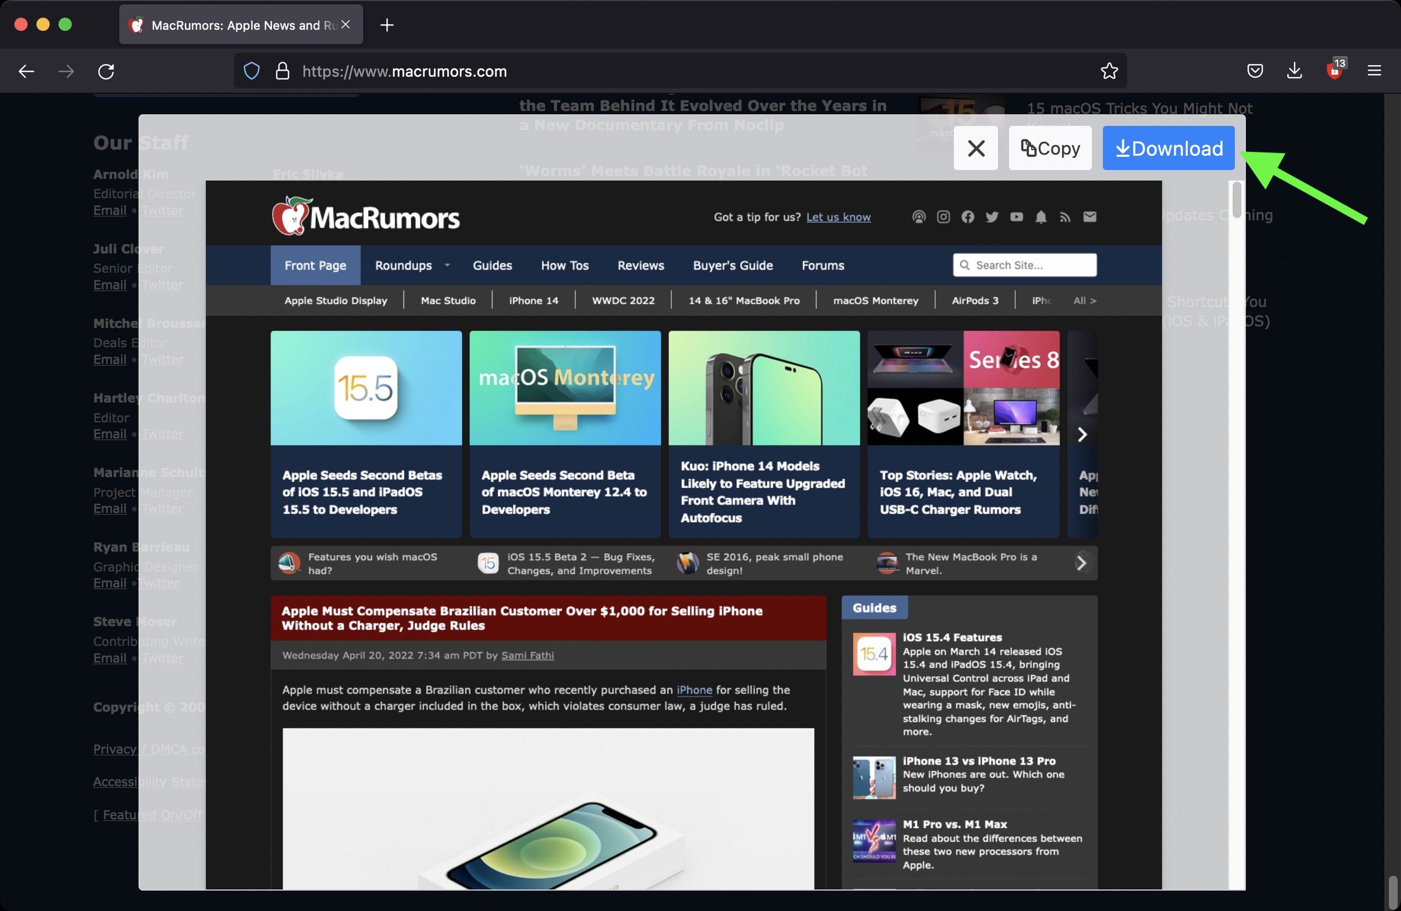Bookmark this page with the star icon
The height and width of the screenshot is (911, 1401).
pos(1109,71)
